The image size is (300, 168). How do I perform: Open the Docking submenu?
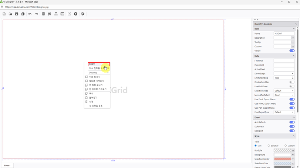click(98, 73)
